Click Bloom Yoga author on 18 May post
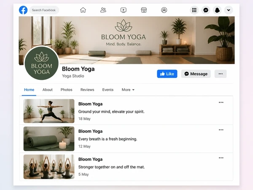The height and width of the screenshot is (190, 253). 90,104
